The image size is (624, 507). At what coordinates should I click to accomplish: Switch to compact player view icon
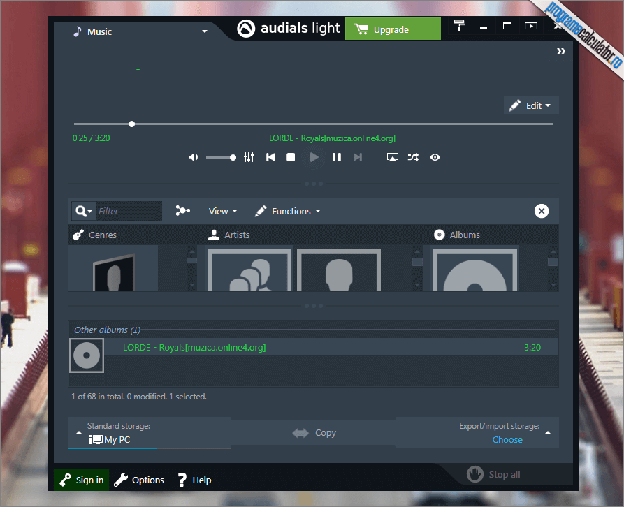(x=531, y=26)
